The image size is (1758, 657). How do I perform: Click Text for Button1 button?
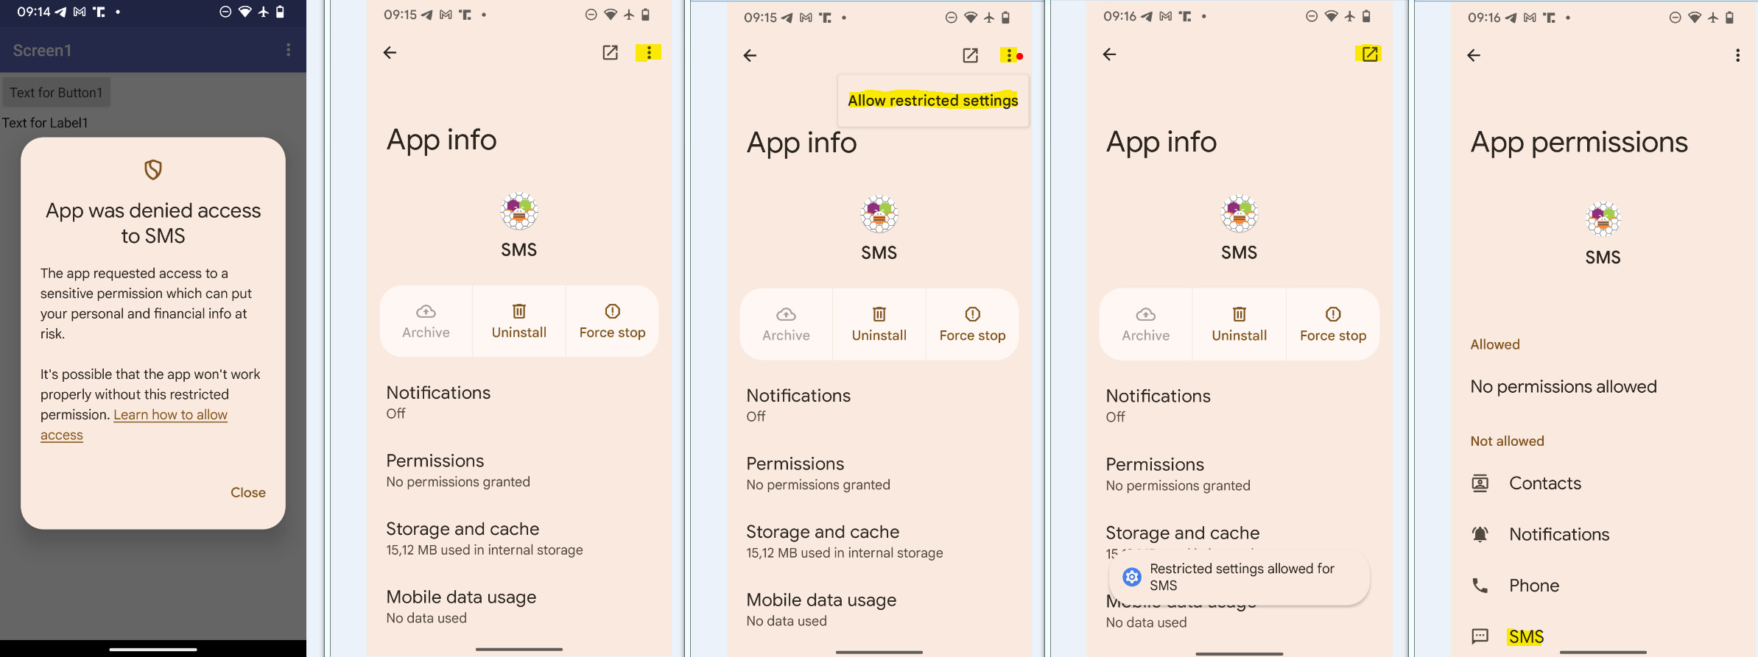(x=56, y=93)
